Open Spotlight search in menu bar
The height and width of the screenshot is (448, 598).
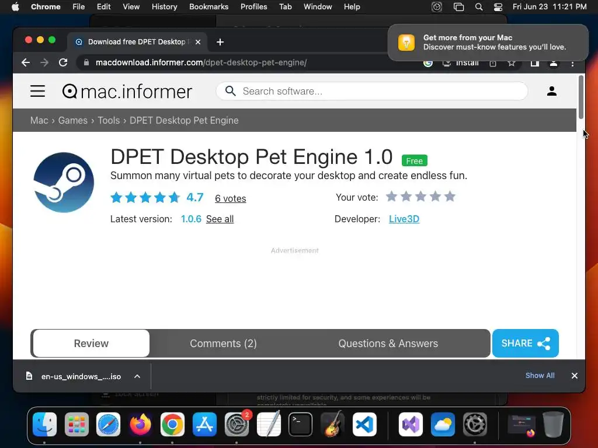point(479,7)
